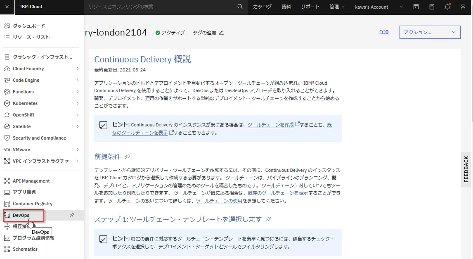473x259 pixels.
Task: Click the Container Registry icon
Action: pos(7,204)
